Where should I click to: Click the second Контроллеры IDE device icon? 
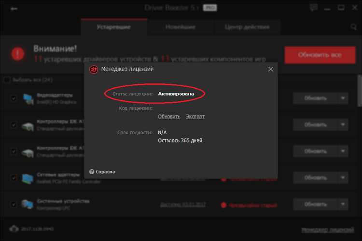(28, 153)
